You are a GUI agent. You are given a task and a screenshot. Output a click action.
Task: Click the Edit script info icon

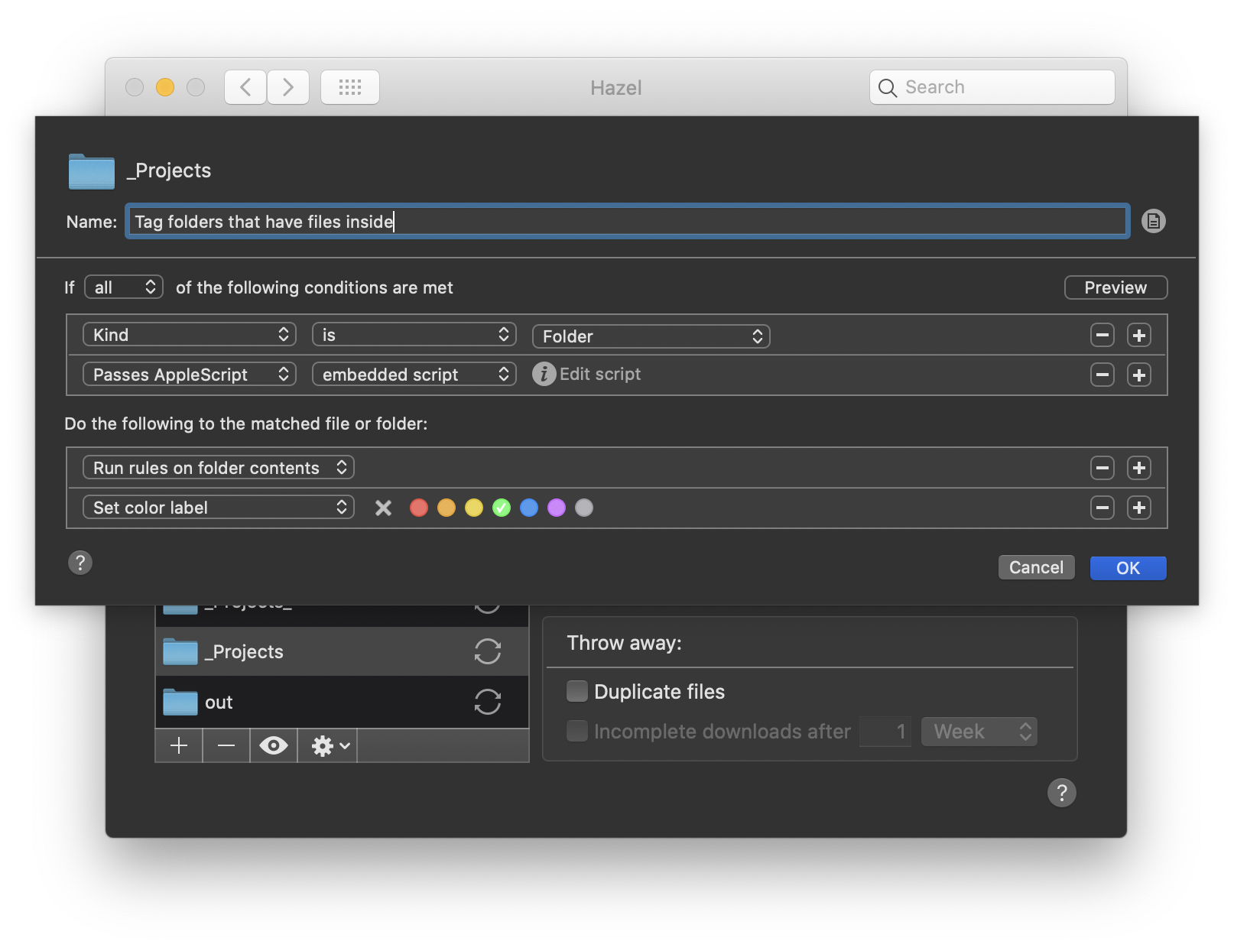(544, 374)
